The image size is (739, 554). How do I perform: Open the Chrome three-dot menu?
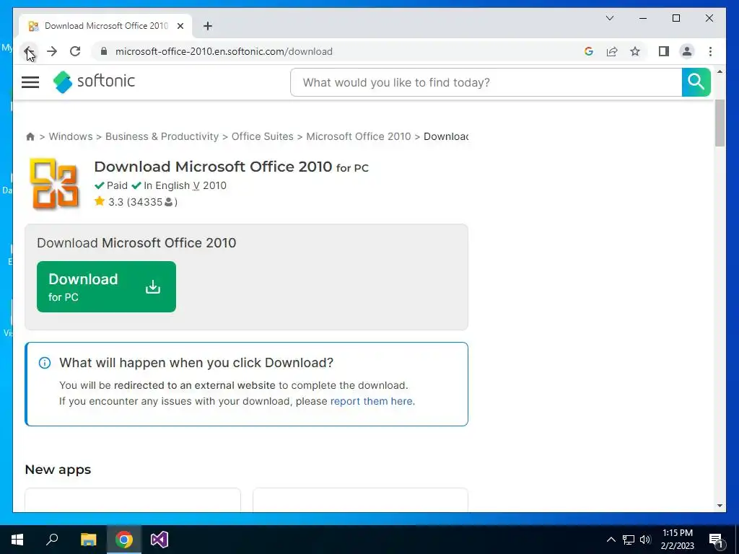click(710, 51)
